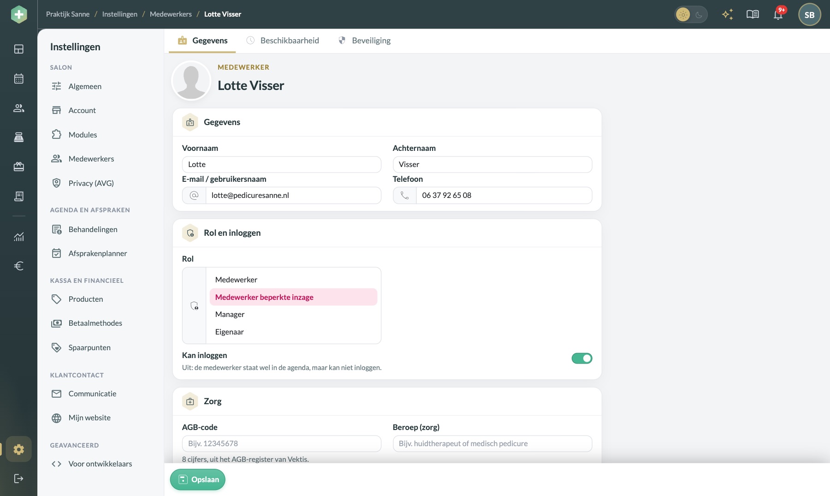Click the sparkle AI assistant icon
This screenshot has width=830, height=496.
[727, 14]
